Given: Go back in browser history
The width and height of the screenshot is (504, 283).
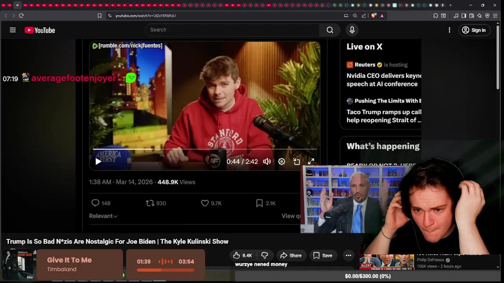Looking at the screenshot, I should click(x=6, y=16).
